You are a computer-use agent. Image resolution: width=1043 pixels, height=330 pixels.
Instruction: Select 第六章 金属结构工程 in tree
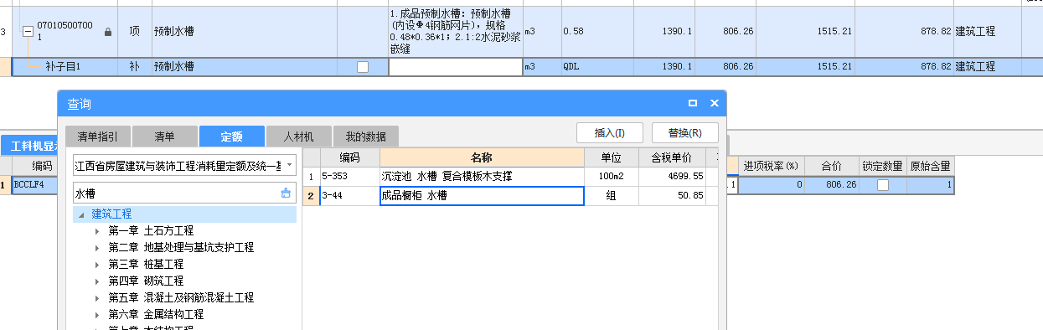coord(156,315)
